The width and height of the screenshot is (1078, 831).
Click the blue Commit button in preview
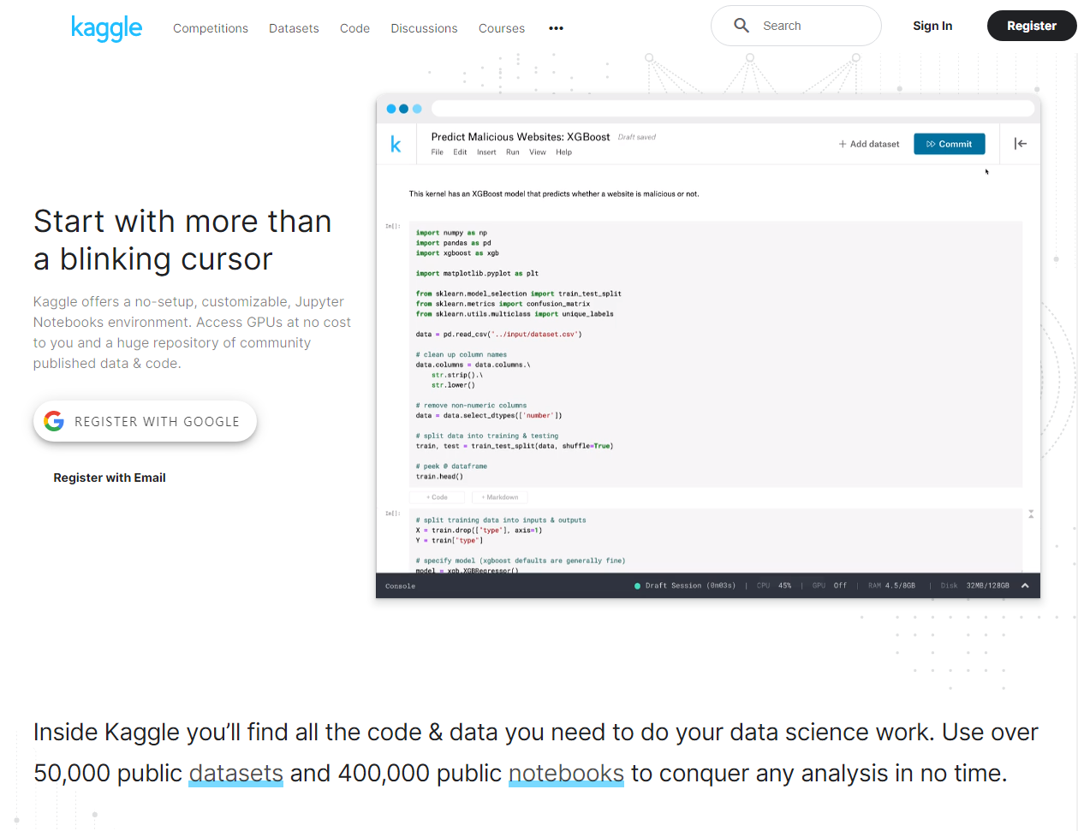950,144
